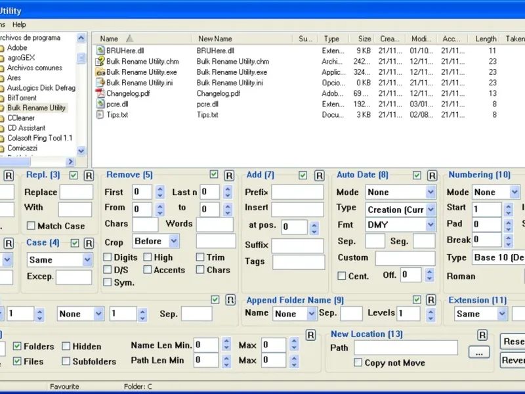Click the Bulk Rename Utility.exe file icon
This screenshot has height=394, width=525.
click(100, 72)
